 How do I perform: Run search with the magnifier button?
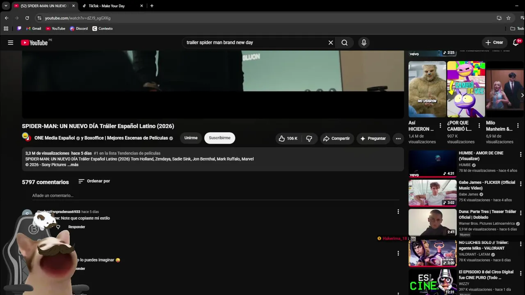345,43
